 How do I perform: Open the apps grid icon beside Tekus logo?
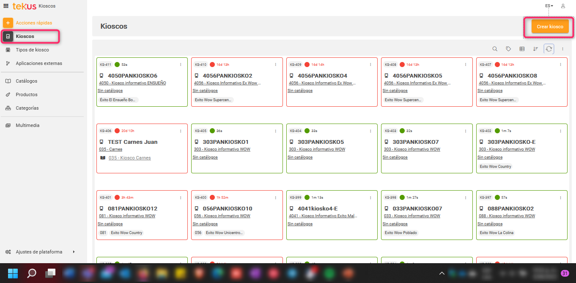tap(6, 6)
